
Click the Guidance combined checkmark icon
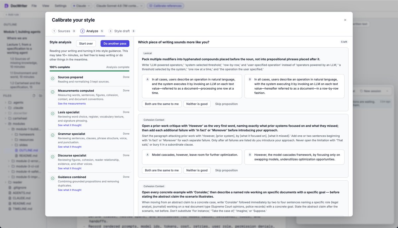click(x=52, y=178)
